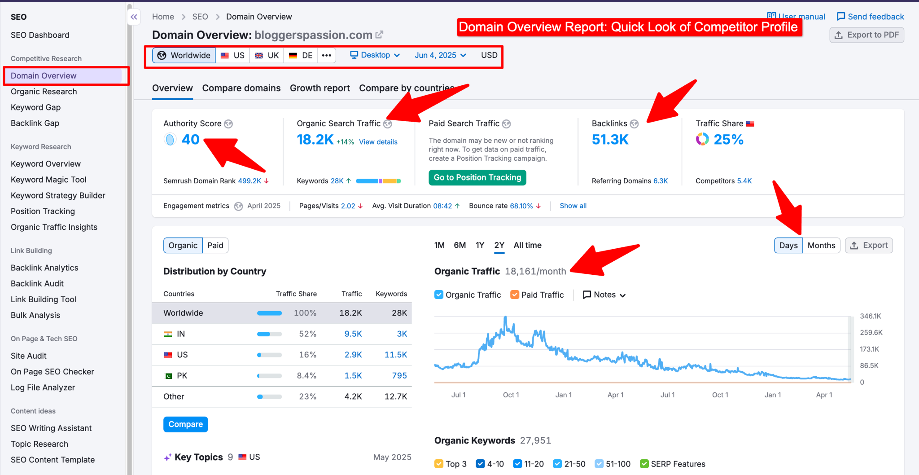Click the Worldwide traffic share bar
This screenshot has height=475, width=919.
pos(269,313)
